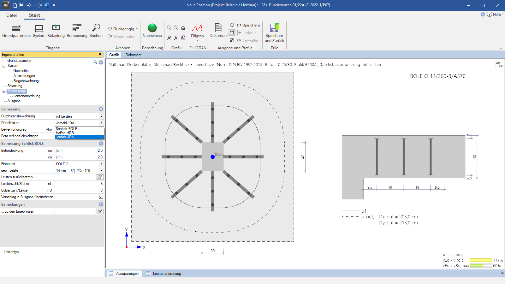
Task: Open the Grundparameter ribbon tool
Action: (x=16, y=31)
